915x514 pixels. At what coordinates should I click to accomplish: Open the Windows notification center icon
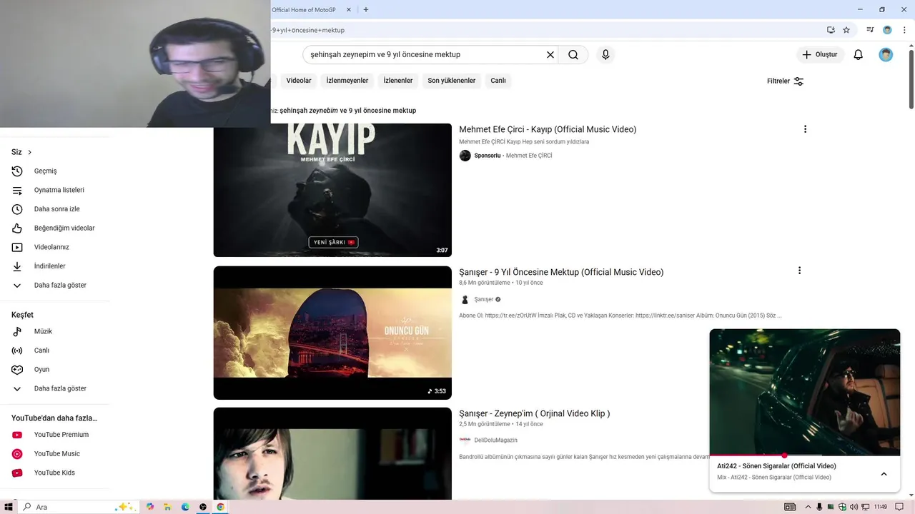pos(900,507)
